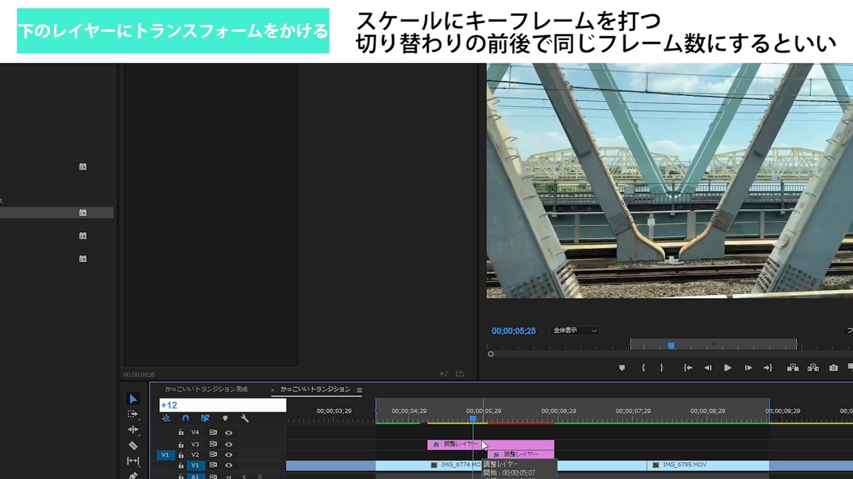Click timeline playhead on time ruler
This screenshot has height=479, width=853.
click(x=473, y=418)
